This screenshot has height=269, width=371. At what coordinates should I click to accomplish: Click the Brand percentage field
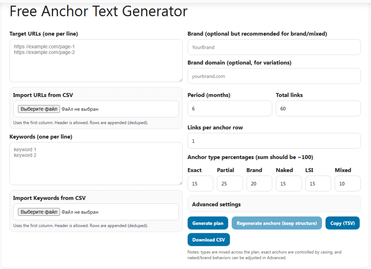click(x=259, y=184)
